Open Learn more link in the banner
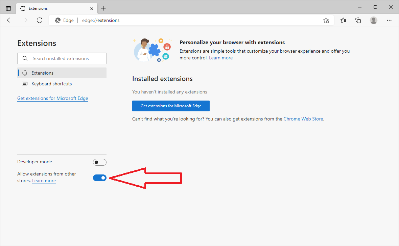Viewport: 399px width, 246px height. tap(220, 58)
